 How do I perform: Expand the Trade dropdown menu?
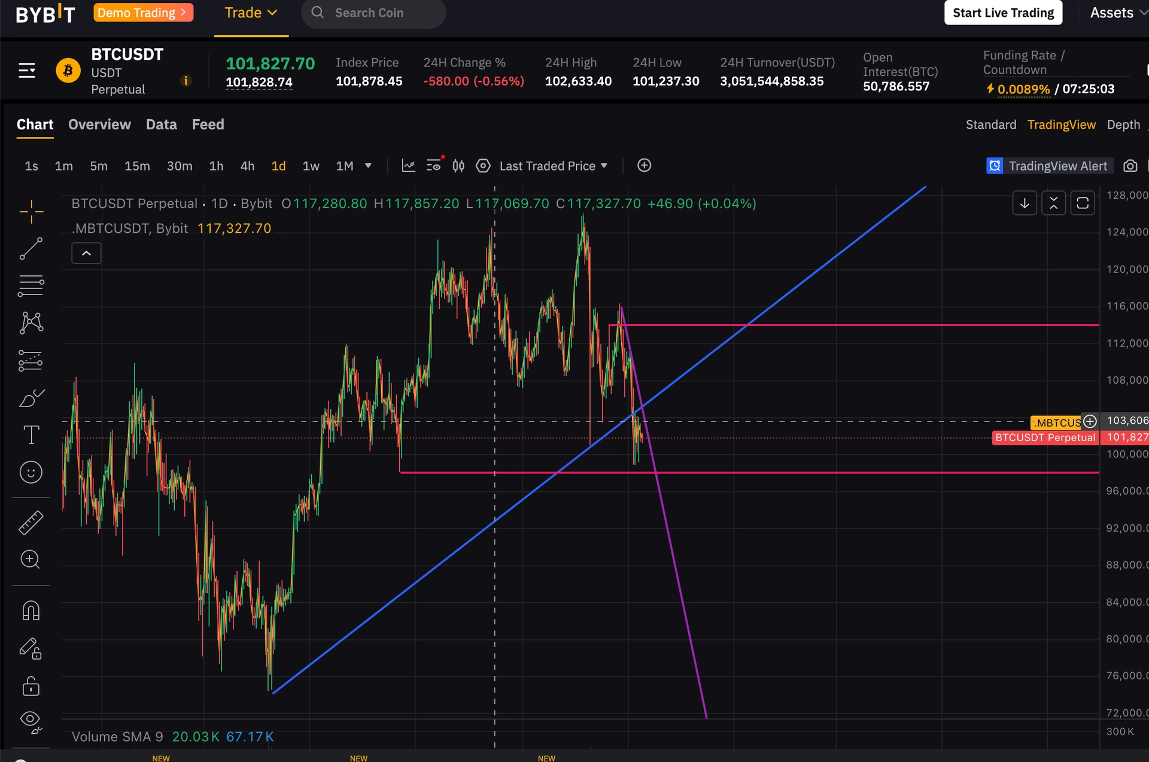coord(251,13)
